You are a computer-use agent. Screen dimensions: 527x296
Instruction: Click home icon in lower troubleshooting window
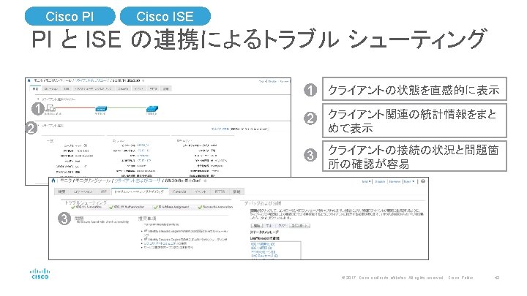pyautogui.click(x=53, y=181)
